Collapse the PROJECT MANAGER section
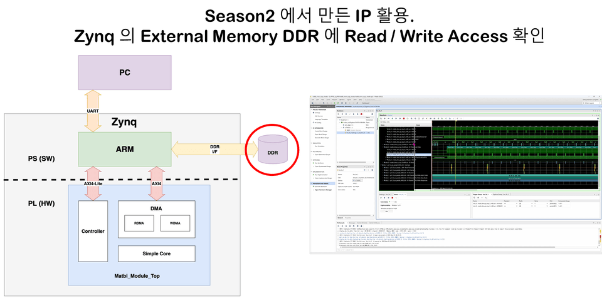 pos(312,110)
